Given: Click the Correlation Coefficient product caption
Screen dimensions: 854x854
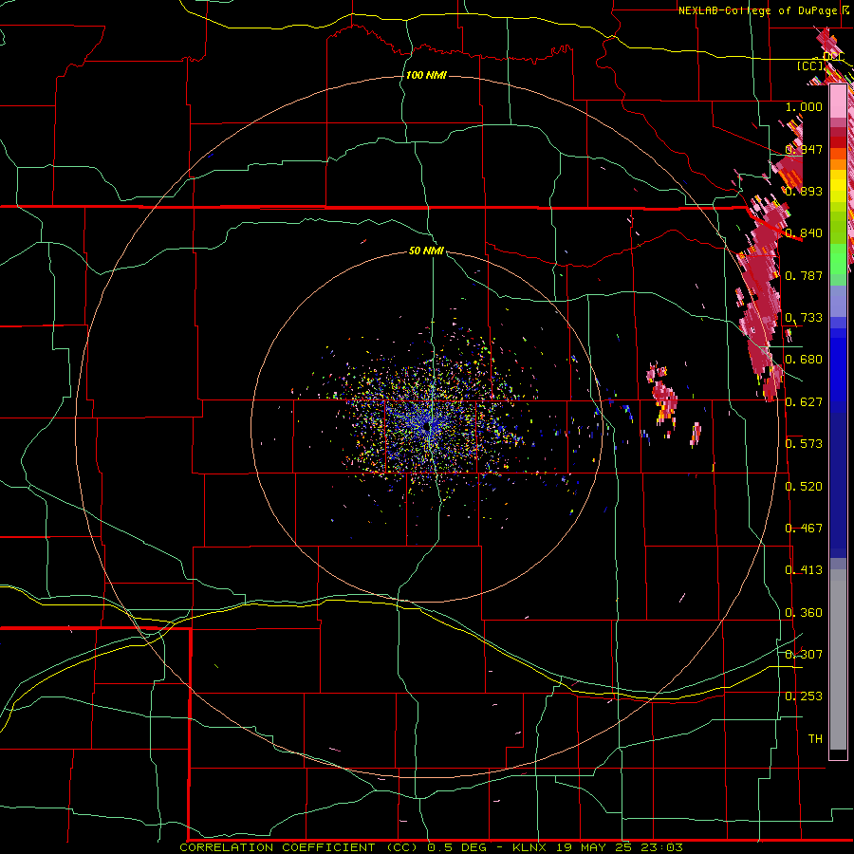Looking at the screenshot, I should point(431,847).
